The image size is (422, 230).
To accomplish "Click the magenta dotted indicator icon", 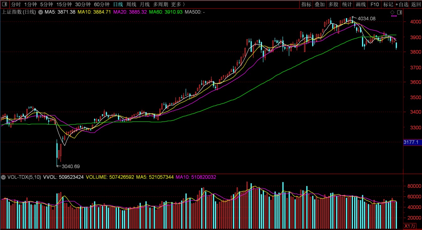I will tap(394, 16).
